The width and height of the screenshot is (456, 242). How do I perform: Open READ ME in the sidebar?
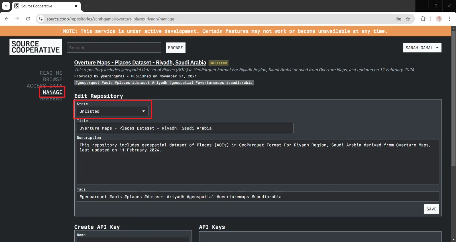(51, 73)
